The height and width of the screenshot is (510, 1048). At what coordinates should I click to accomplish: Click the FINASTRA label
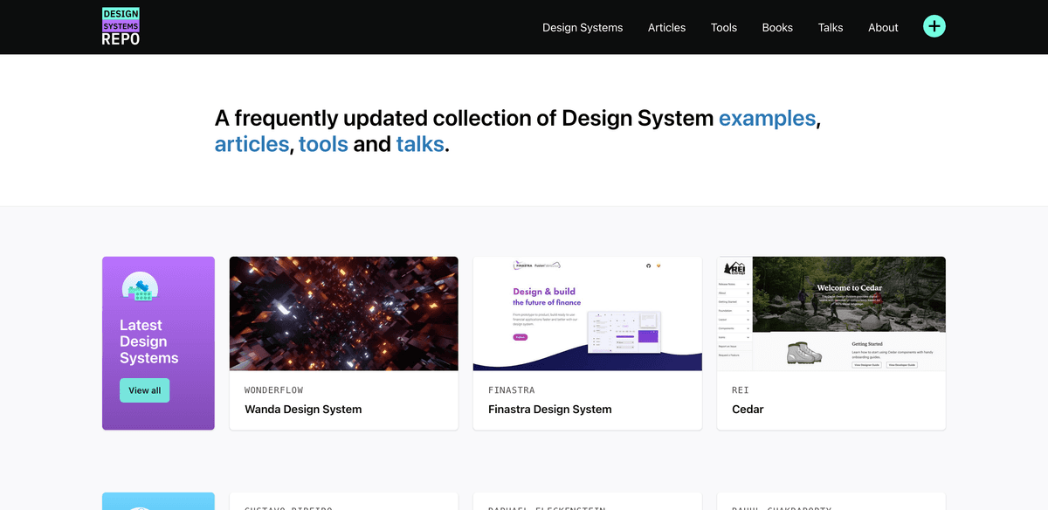coord(512,389)
